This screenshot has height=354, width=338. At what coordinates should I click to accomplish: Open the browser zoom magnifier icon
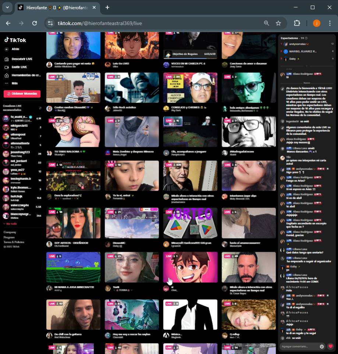[267, 23]
